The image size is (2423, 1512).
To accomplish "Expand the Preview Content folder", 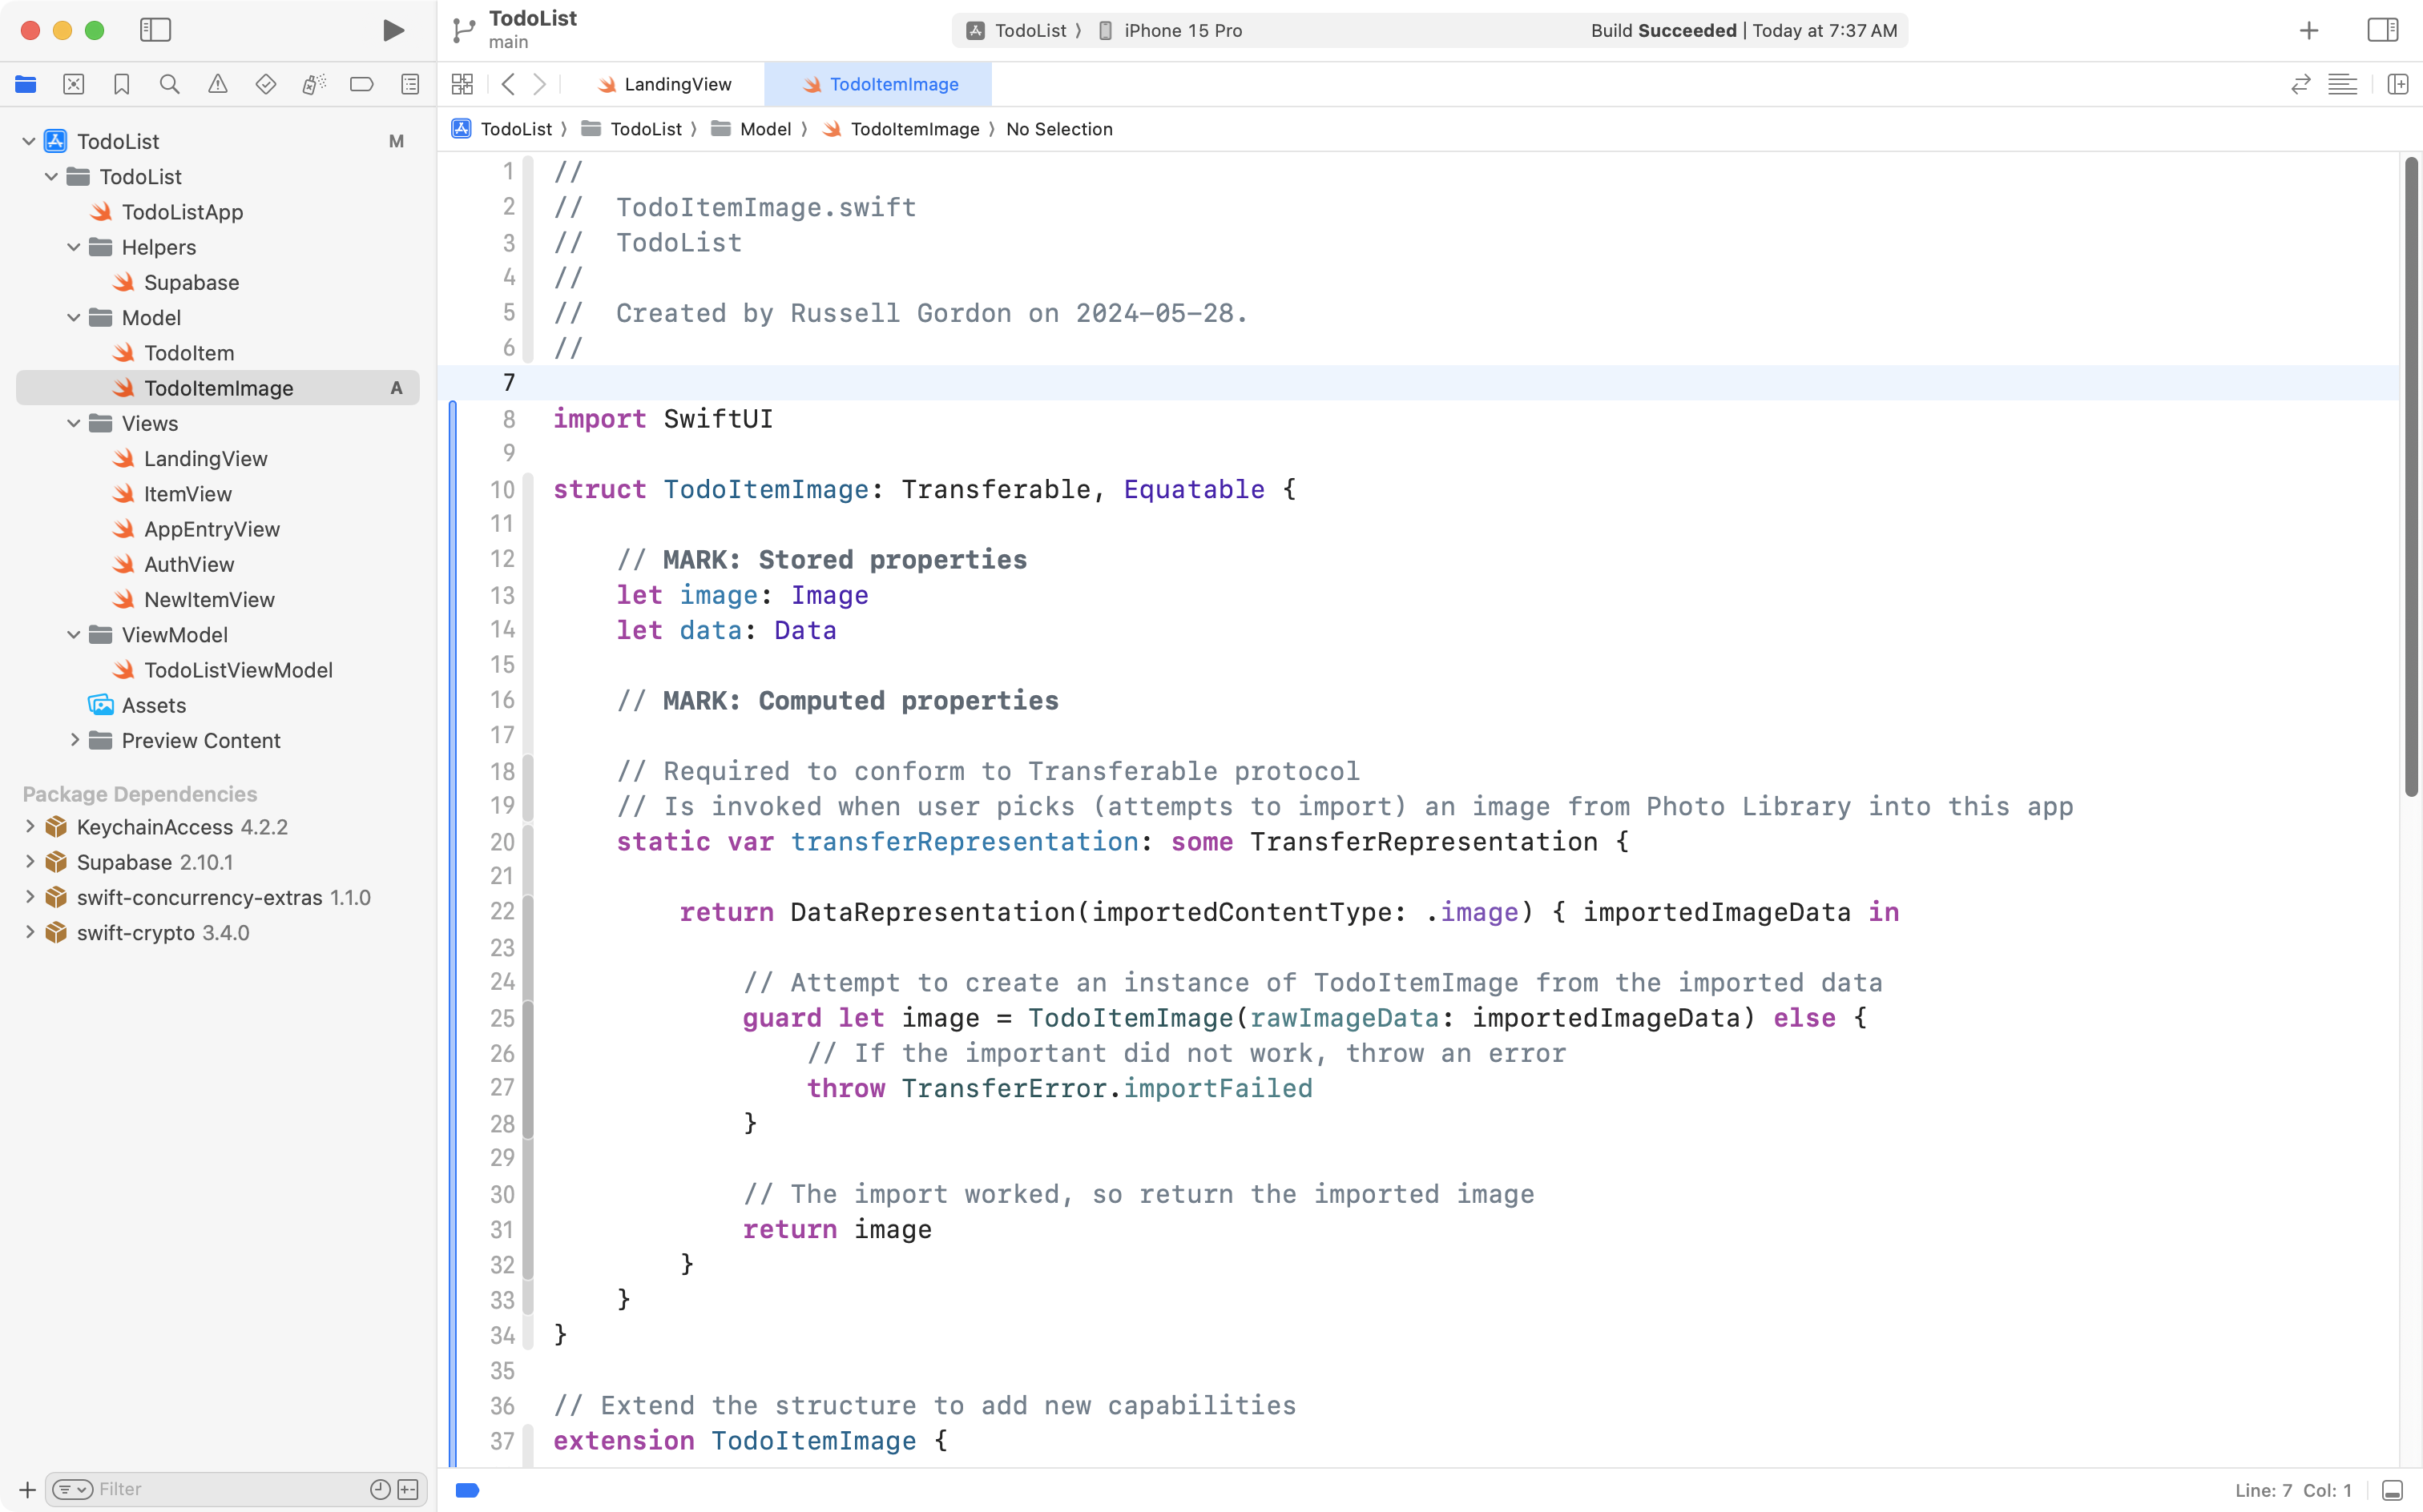I will click(x=74, y=740).
